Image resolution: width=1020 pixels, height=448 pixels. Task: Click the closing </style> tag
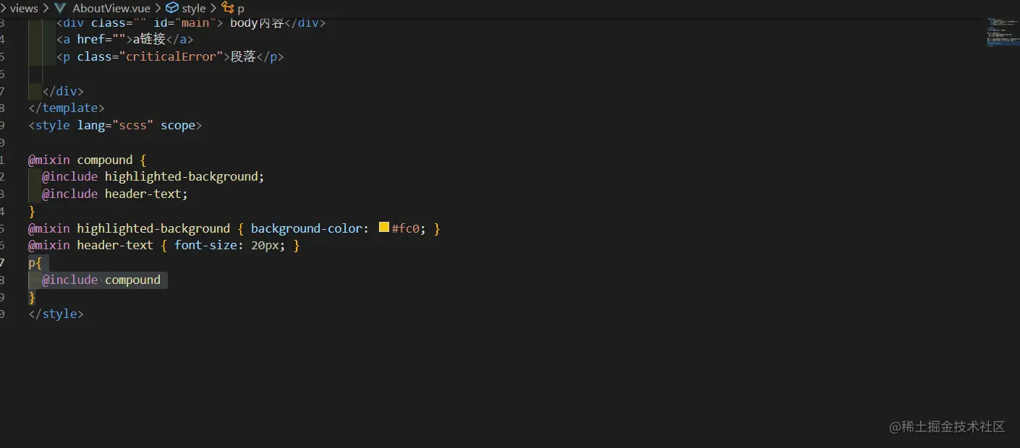[x=56, y=314]
